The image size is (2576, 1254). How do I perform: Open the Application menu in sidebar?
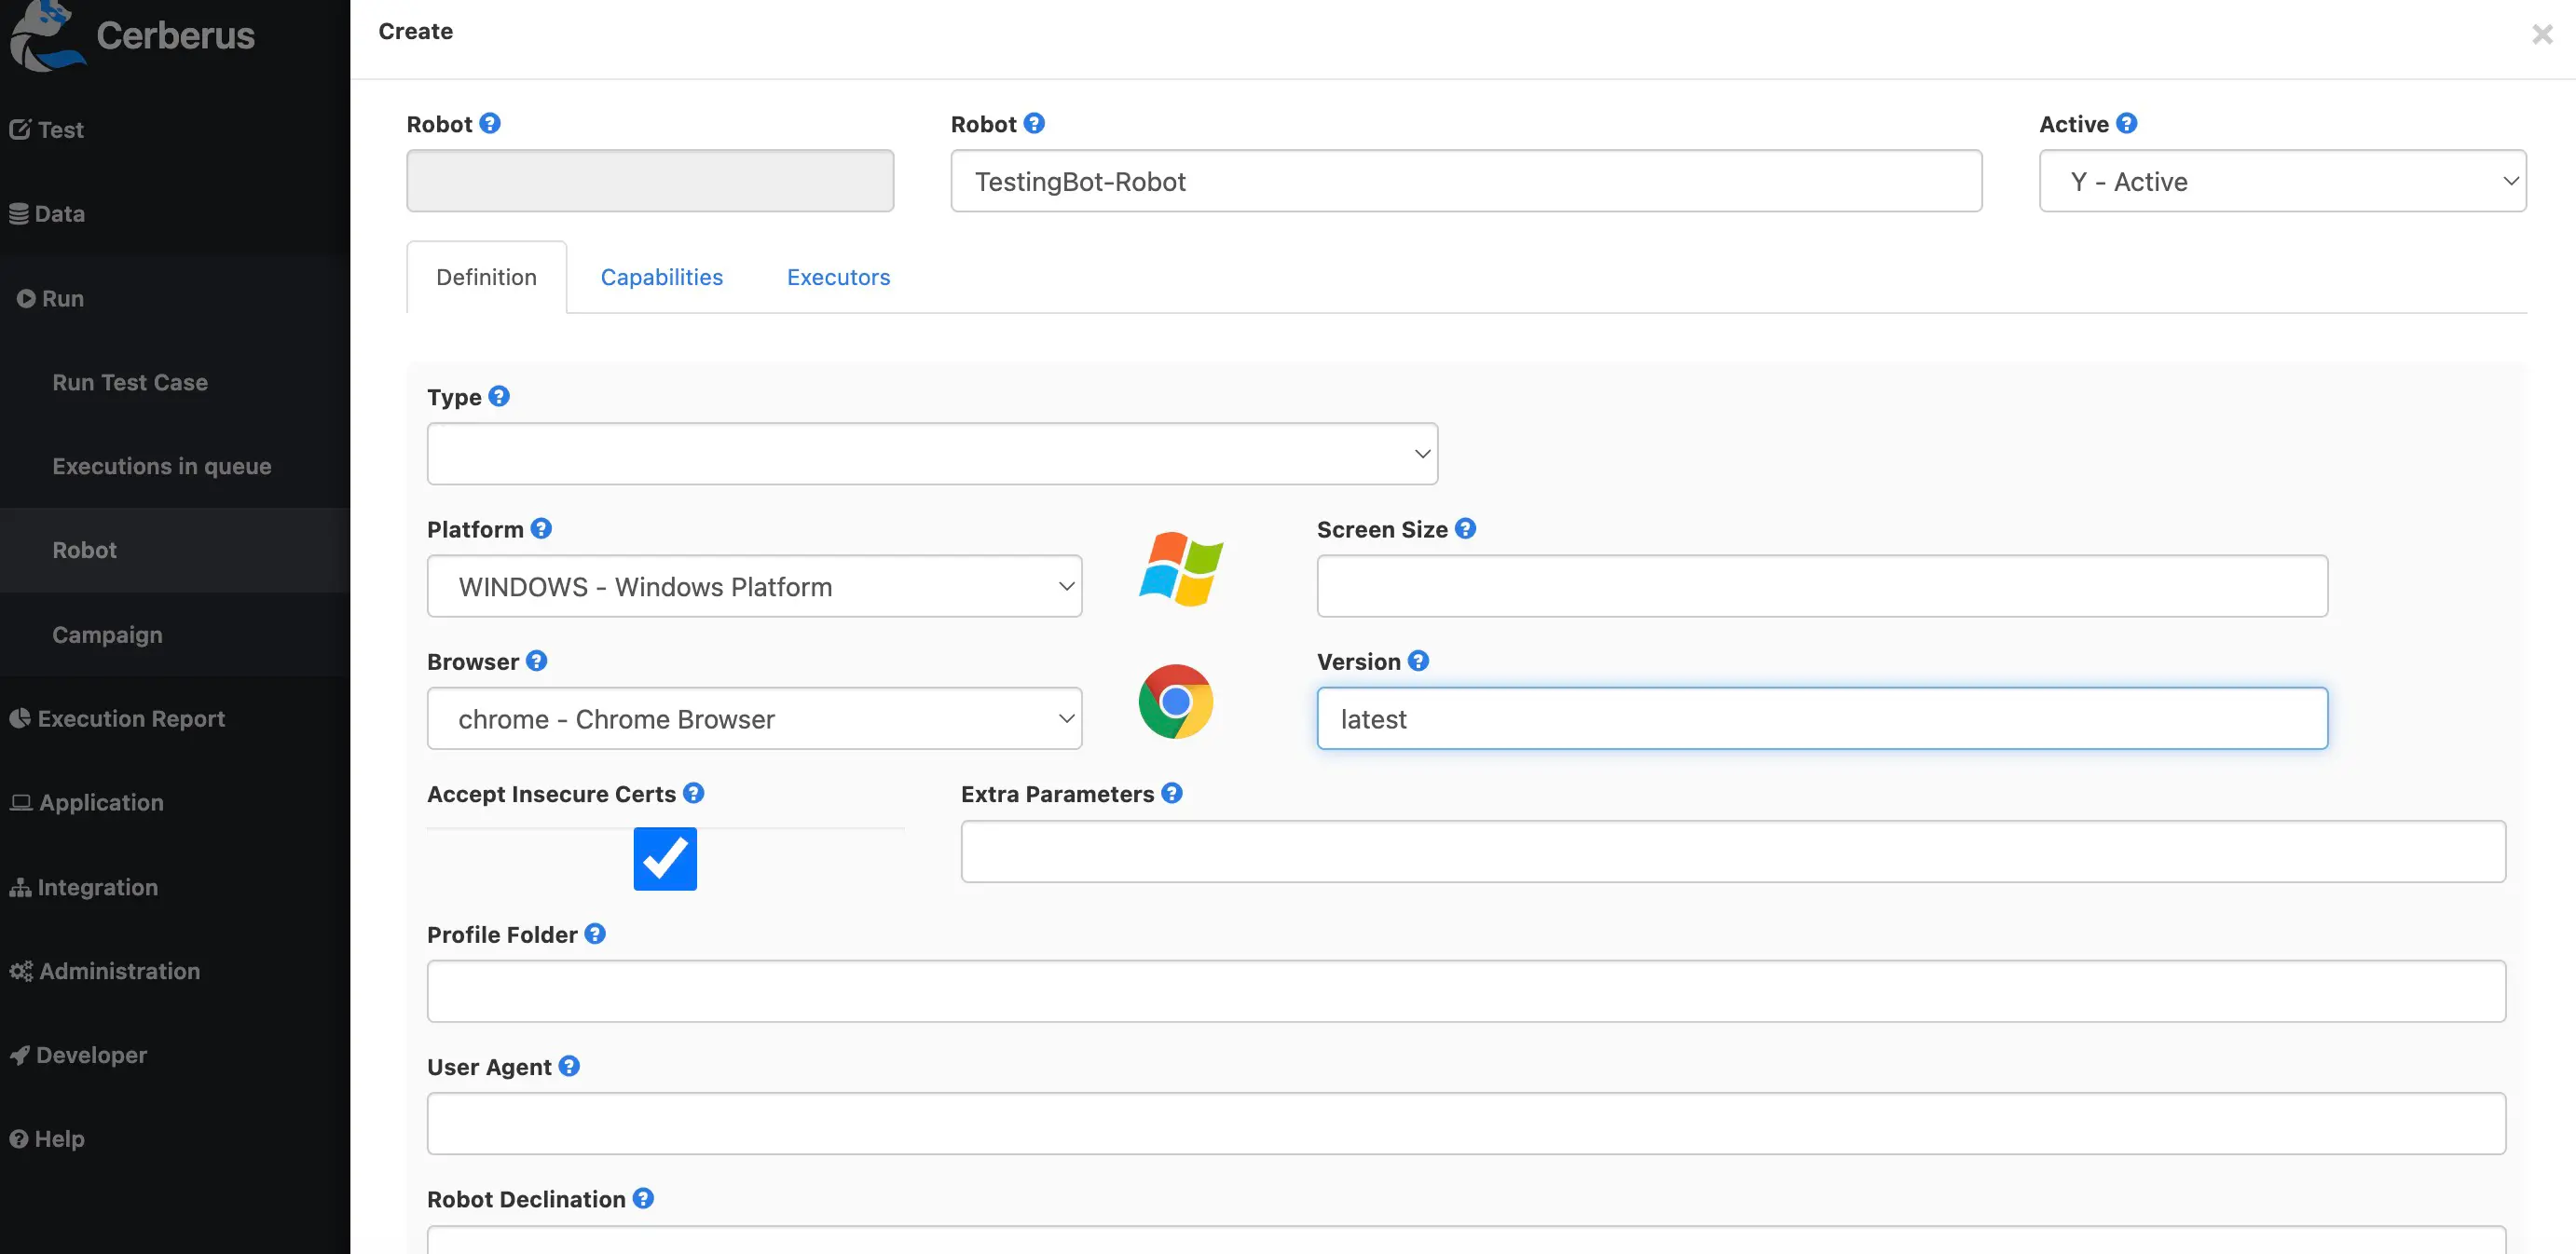tap(86, 803)
